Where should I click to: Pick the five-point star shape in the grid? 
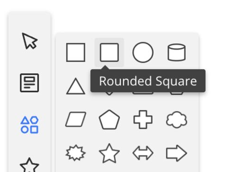pos(109,153)
